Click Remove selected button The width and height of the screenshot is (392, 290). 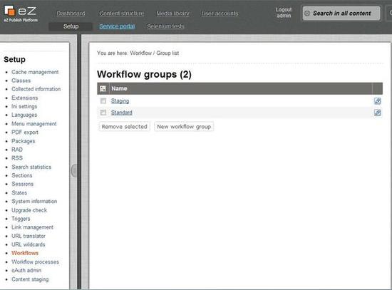[124, 127]
